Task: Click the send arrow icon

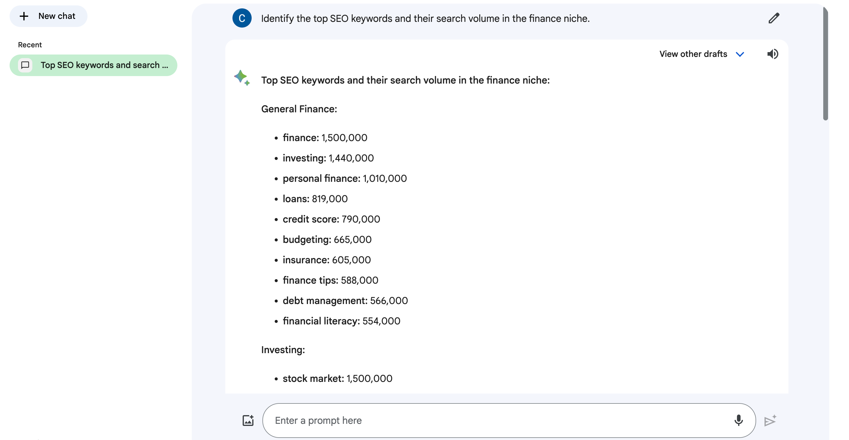Action: pos(770,421)
